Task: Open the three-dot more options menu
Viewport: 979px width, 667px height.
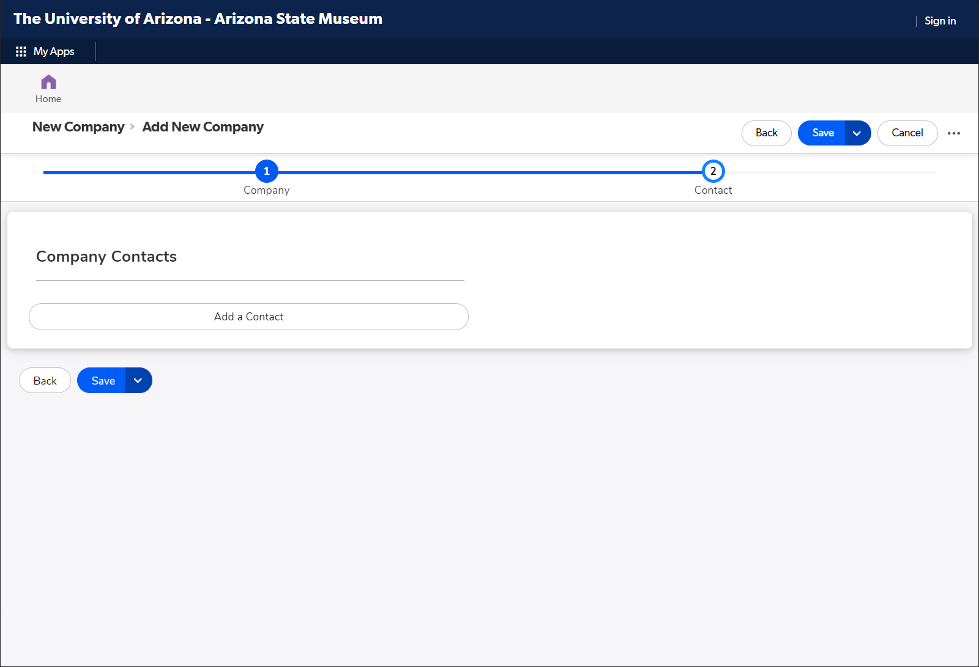Action: click(x=954, y=133)
